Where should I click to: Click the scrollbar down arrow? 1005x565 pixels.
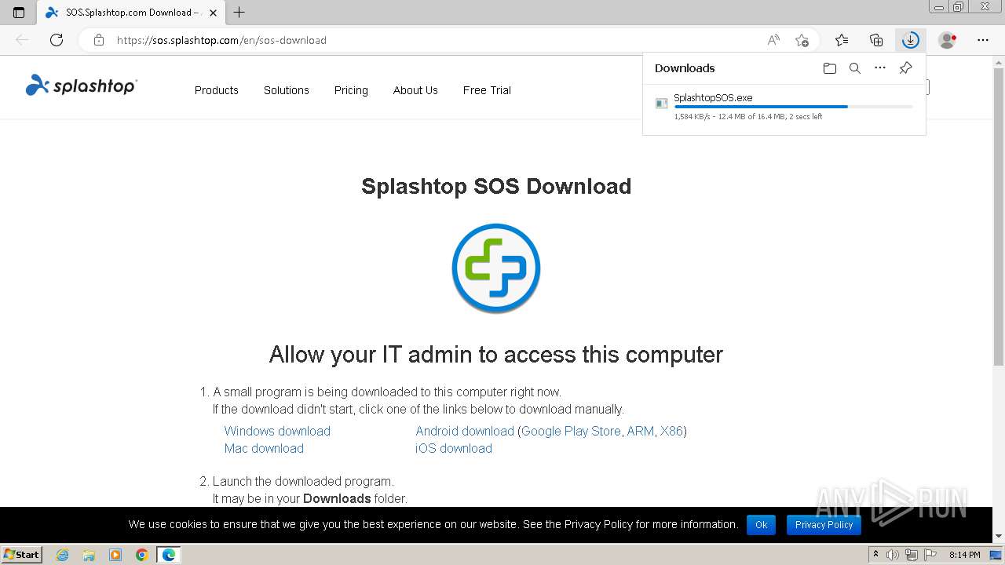998,536
